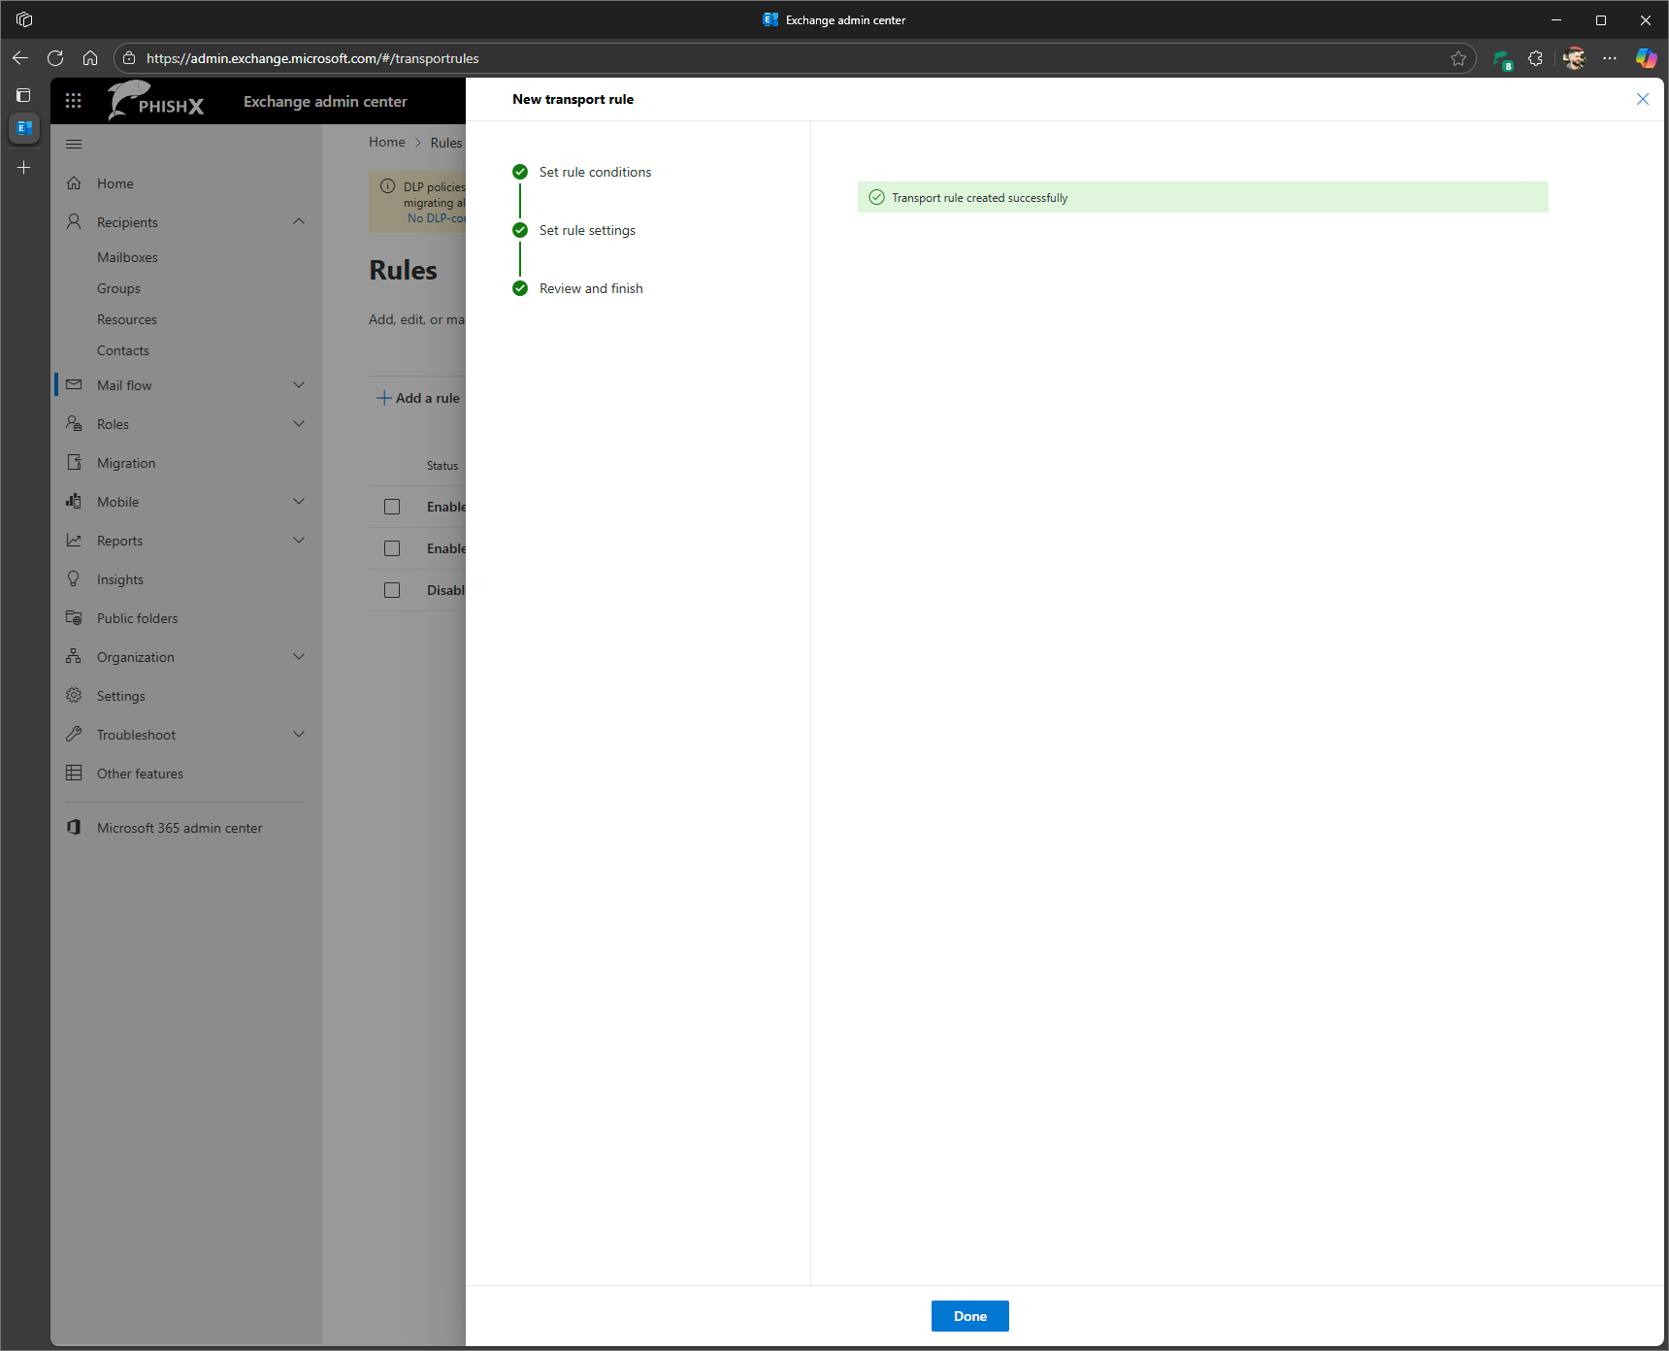Click the Public folders icon
The height and width of the screenshot is (1351, 1669).
coord(74,618)
